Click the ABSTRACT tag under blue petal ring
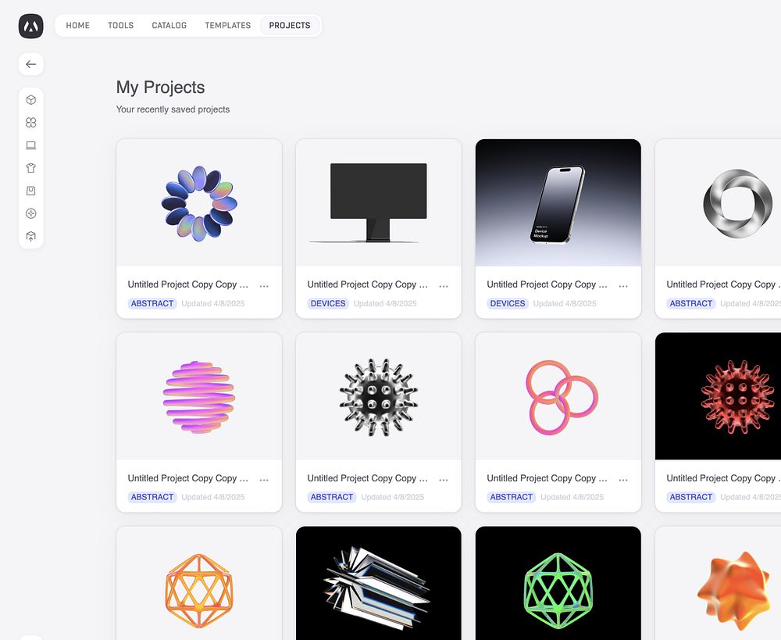Viewport: 781px width, 640px height. 152,303
